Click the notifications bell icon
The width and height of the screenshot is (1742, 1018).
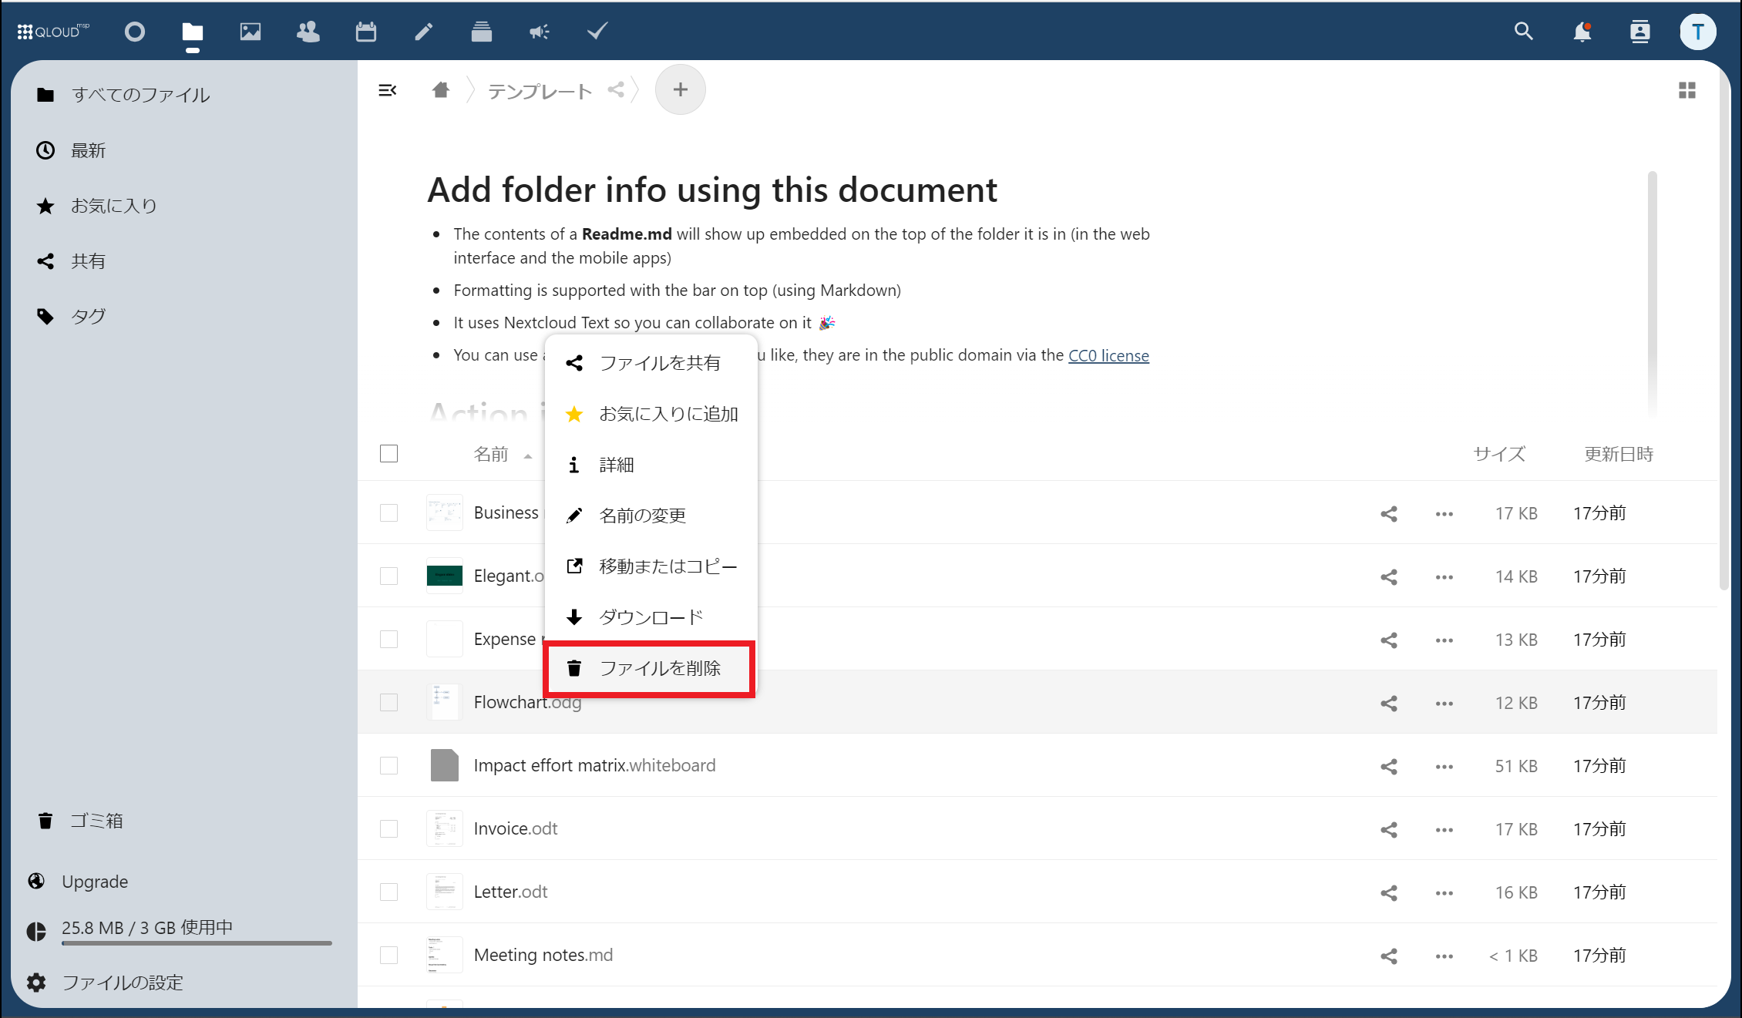pyautogui.click(x=1582, y=32)
